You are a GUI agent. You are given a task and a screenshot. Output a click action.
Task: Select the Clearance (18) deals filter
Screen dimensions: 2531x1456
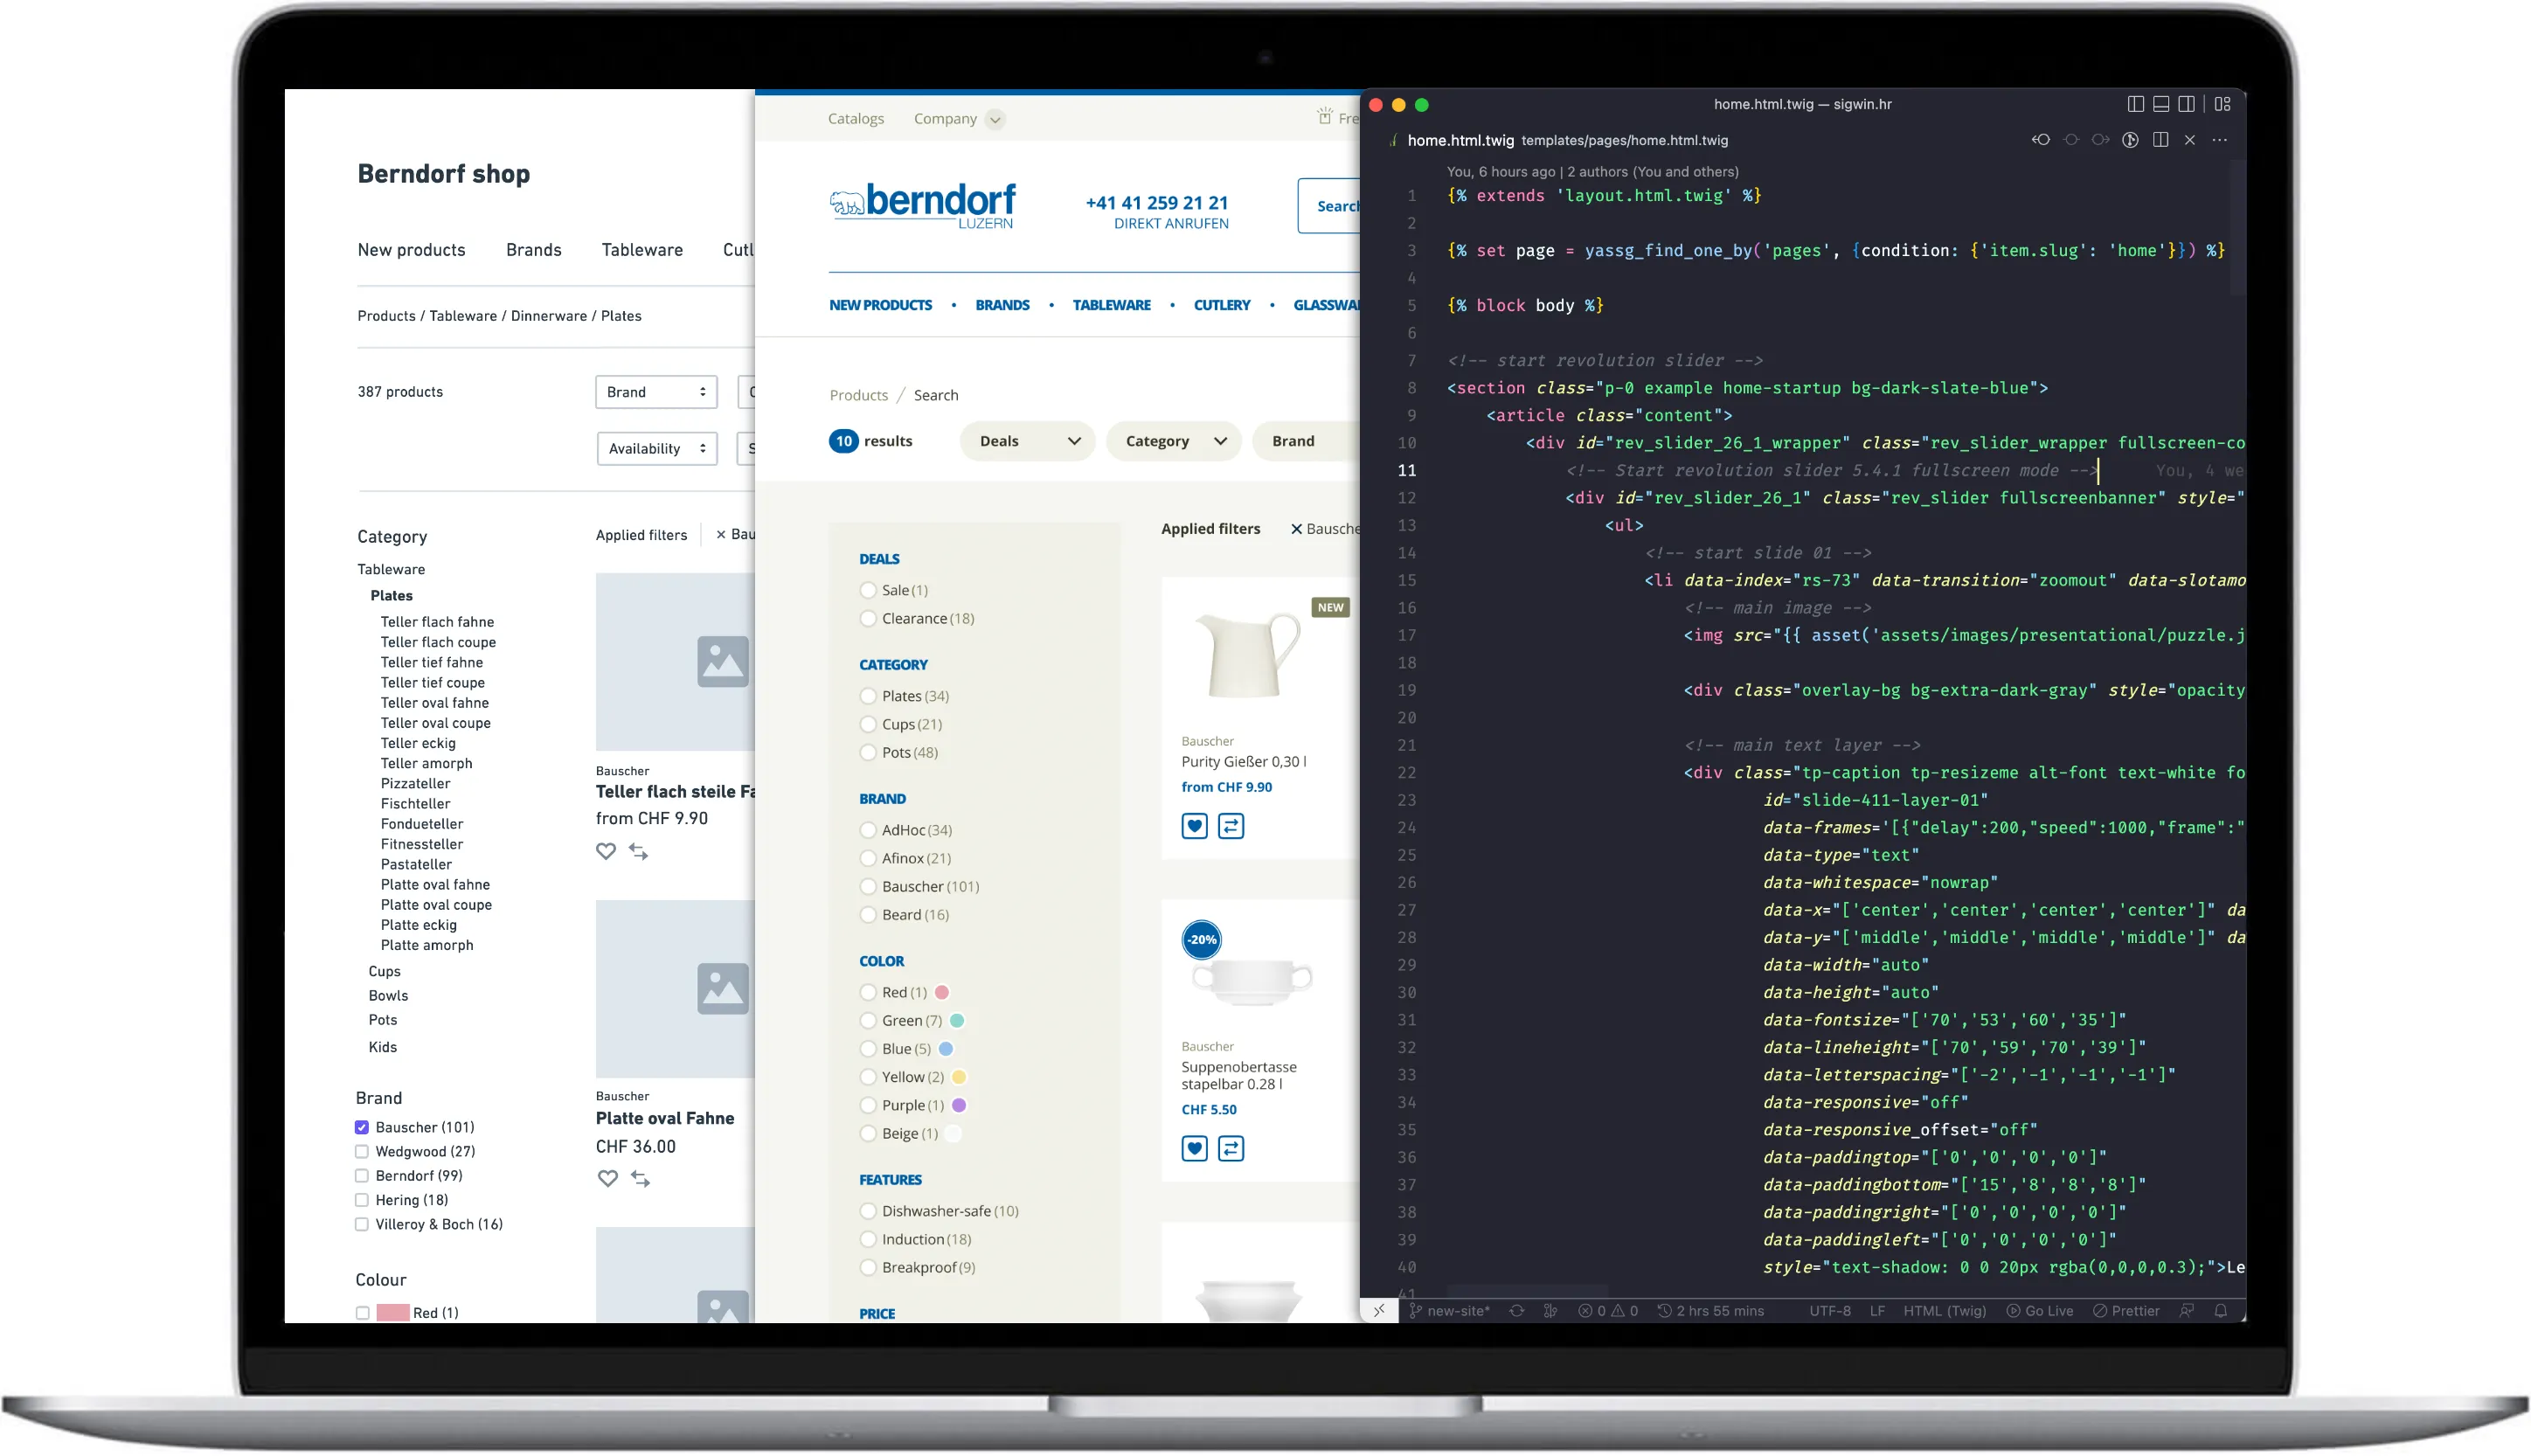click(868, 619)
